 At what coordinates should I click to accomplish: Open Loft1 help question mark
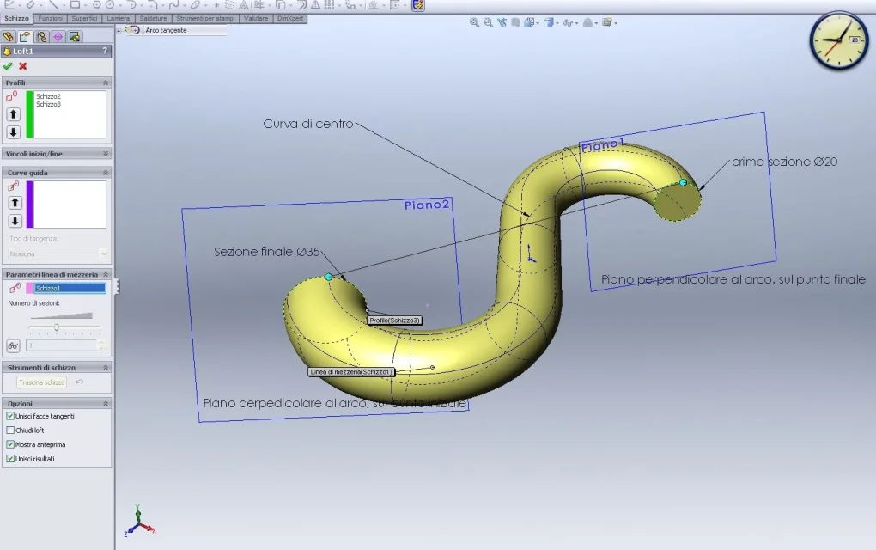coord(105,51)
